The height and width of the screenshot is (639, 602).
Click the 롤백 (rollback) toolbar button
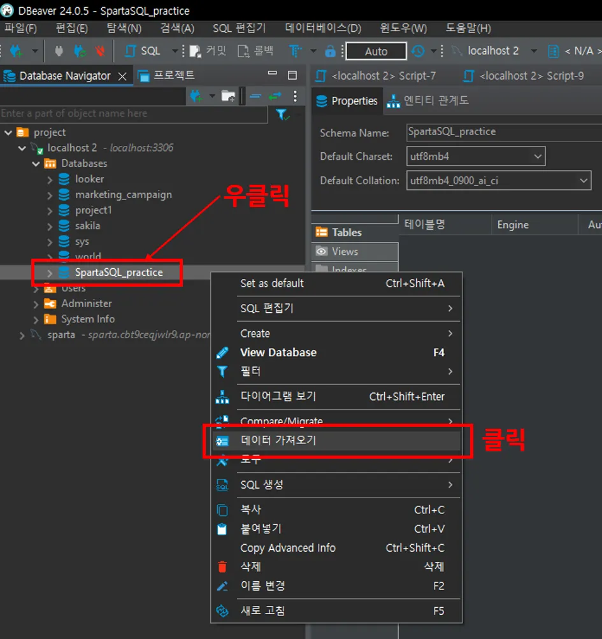pyautogui.click(x=255, y=51)
